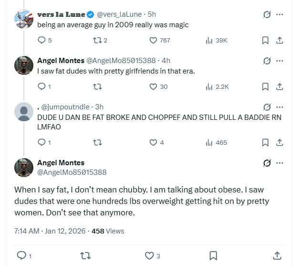Bookmark the vers la Lune tweet
Screen dimensions: 300x266
coord(266,41)
